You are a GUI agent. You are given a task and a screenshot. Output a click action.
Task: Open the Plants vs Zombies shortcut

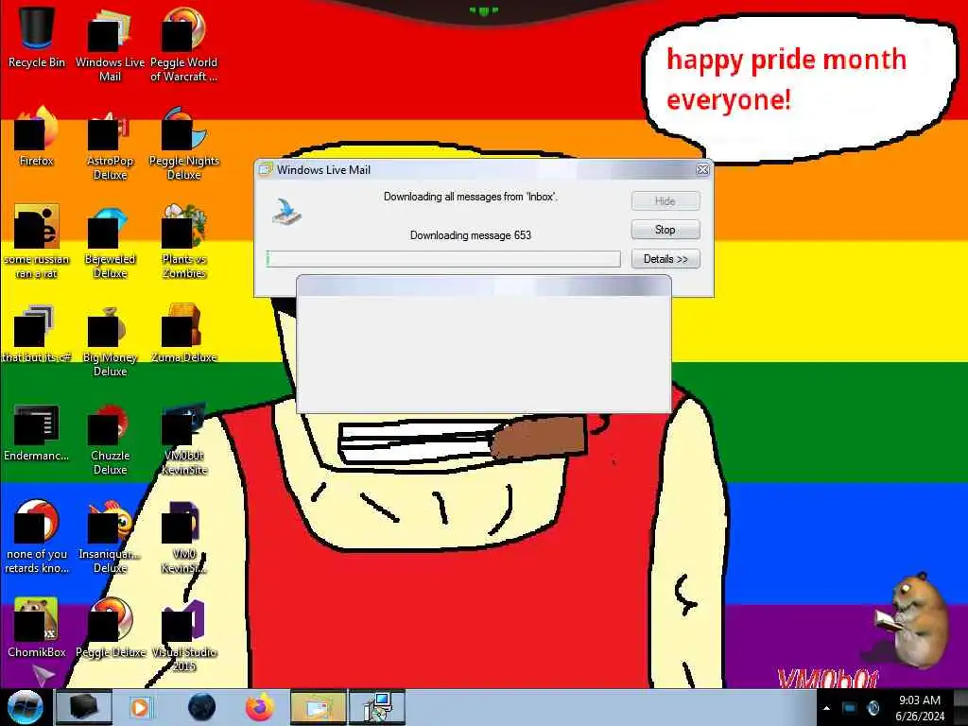[x=184, y=241]
